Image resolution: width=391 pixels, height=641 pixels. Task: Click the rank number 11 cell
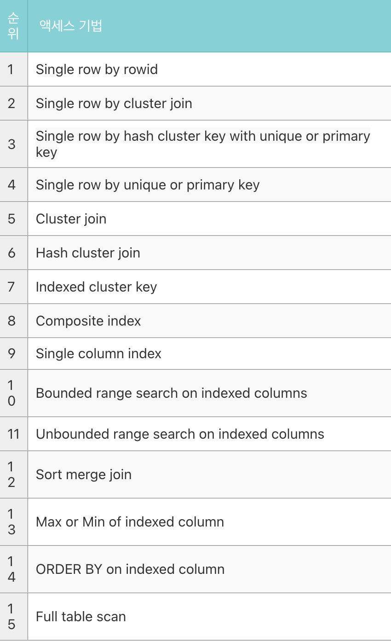(14, 434)
